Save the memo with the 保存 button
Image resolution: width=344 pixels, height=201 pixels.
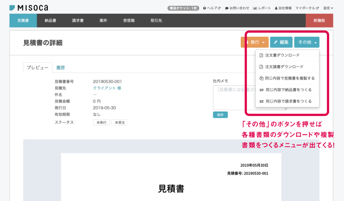pos(220,115)
